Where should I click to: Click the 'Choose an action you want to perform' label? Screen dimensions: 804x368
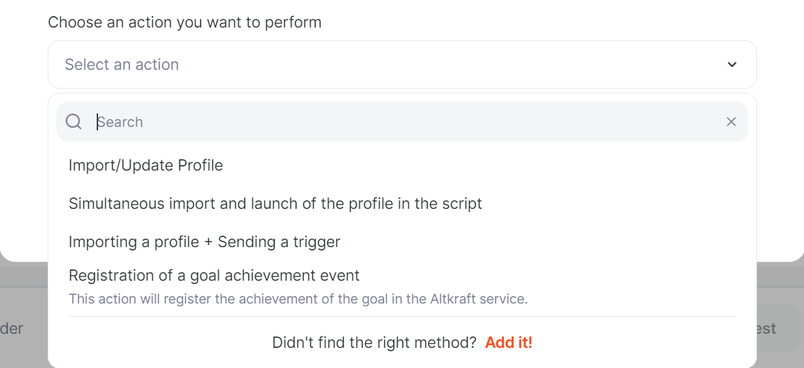click(185, 23)
